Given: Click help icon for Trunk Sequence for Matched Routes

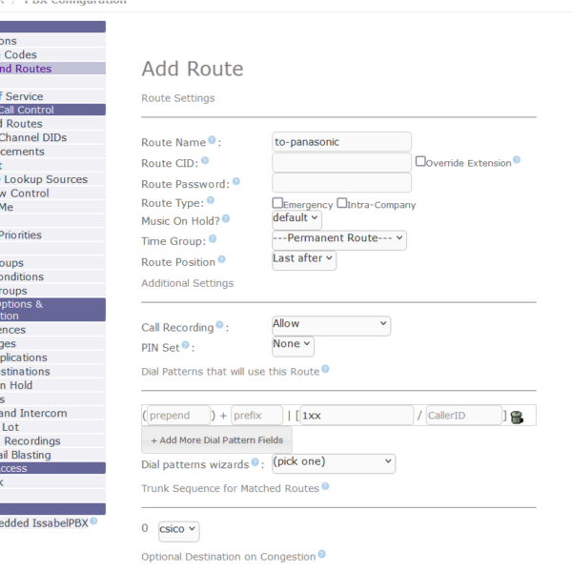Looking at the screenshot, I should pyautogui.click(x=327, y=487).
